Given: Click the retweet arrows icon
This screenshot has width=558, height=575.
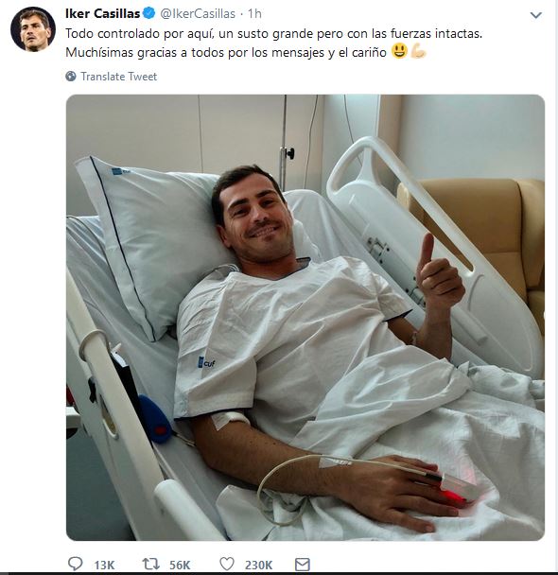Looking at the screenshot, I should 150,564.
